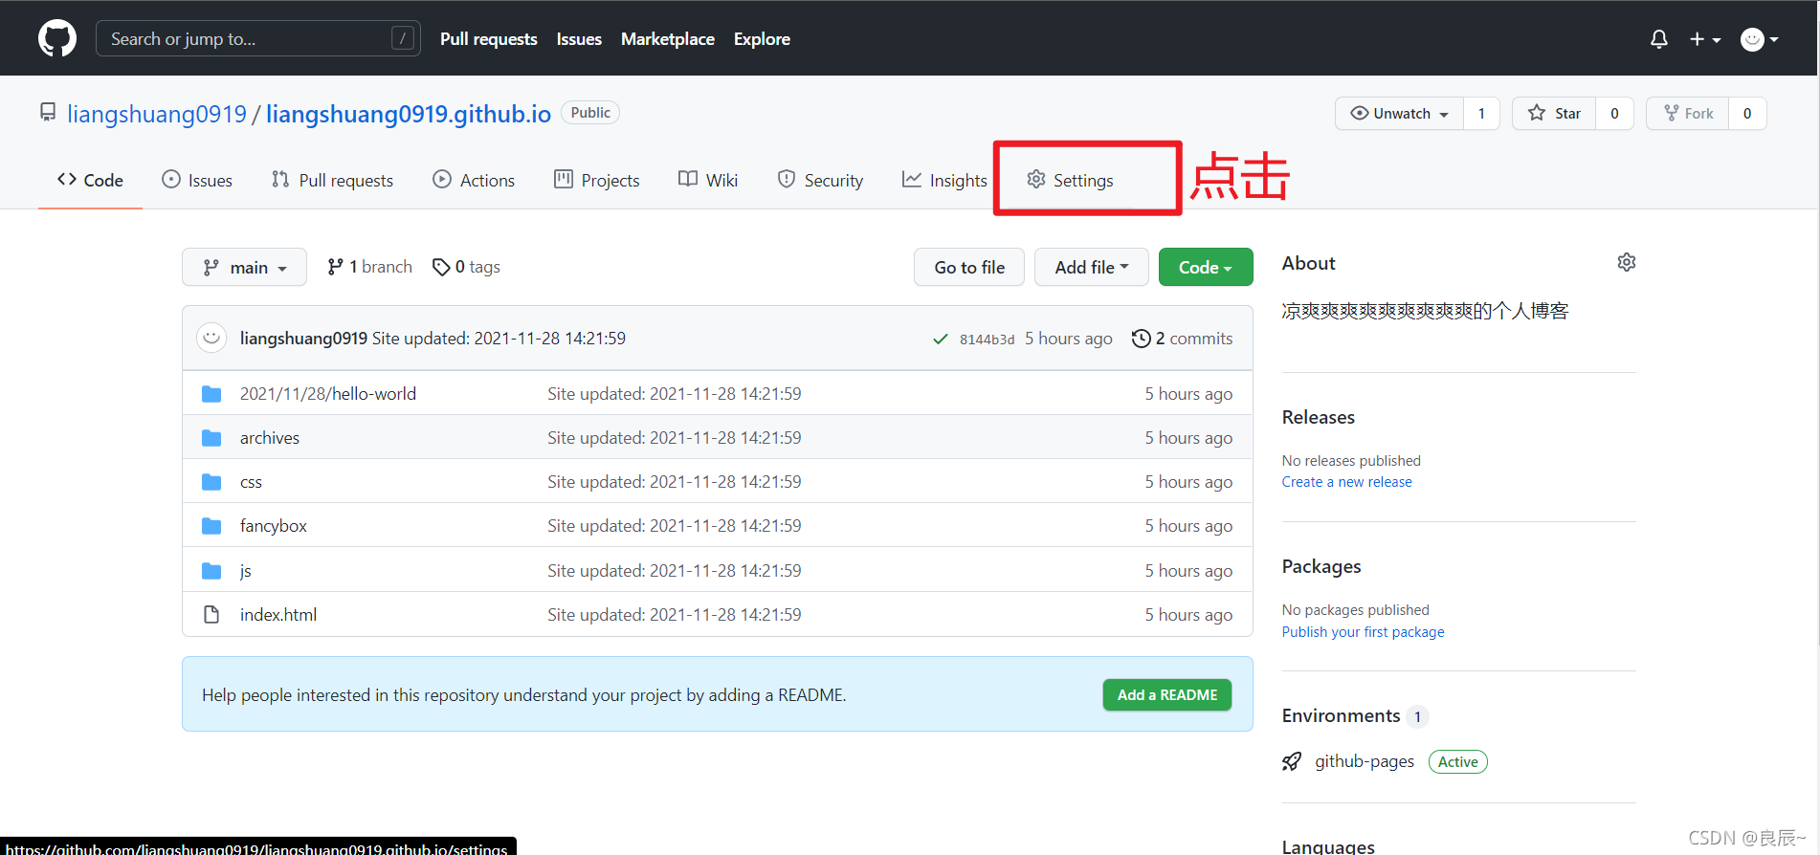Open the GitHub Octocat logo home
This screenshot has height=855, width=1820.
[57, 39]
